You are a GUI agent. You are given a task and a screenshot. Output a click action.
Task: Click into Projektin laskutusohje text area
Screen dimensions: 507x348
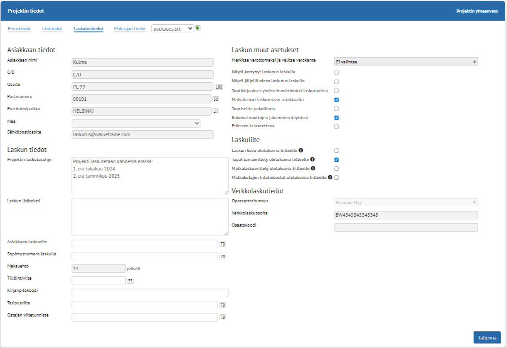pyautogui.click(x=150, y=176)
